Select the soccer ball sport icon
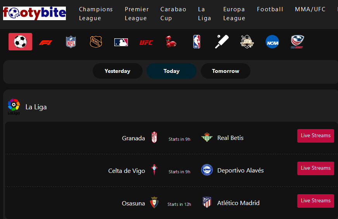 [20, 41]
